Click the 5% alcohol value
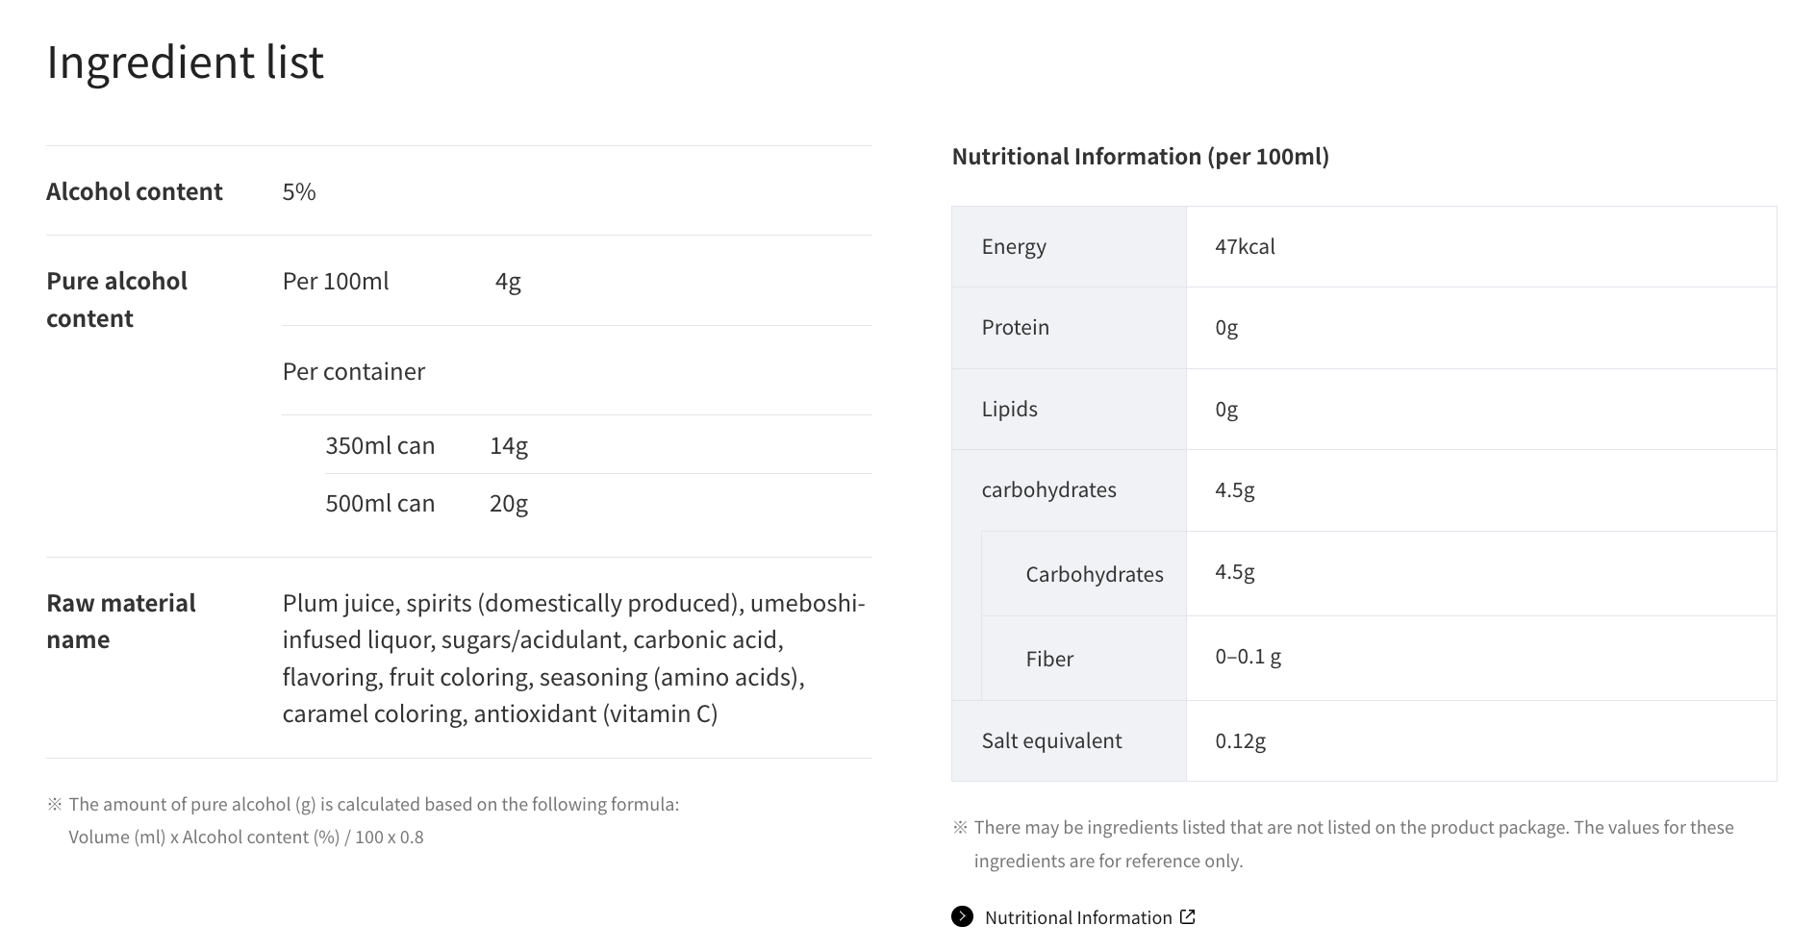 (x=299, y=191)
